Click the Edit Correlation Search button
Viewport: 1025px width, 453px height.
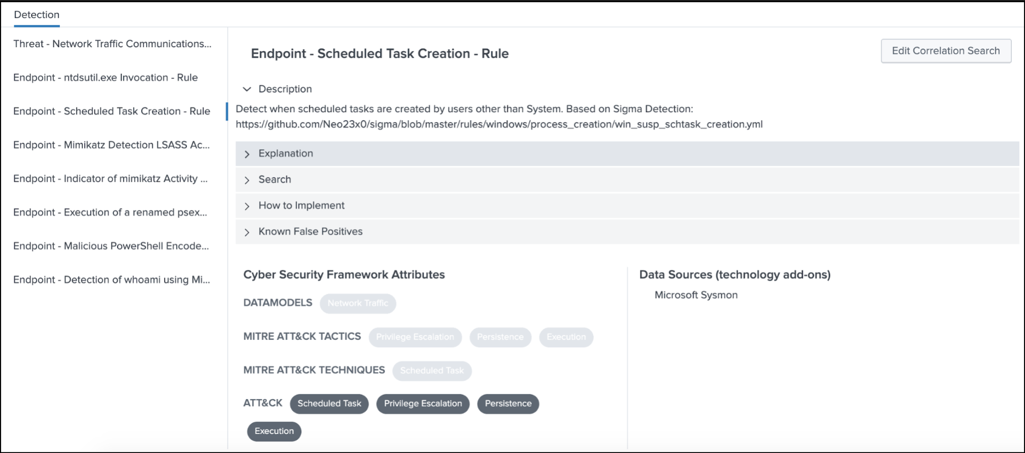pyautogui.click(x=946, y=51)
